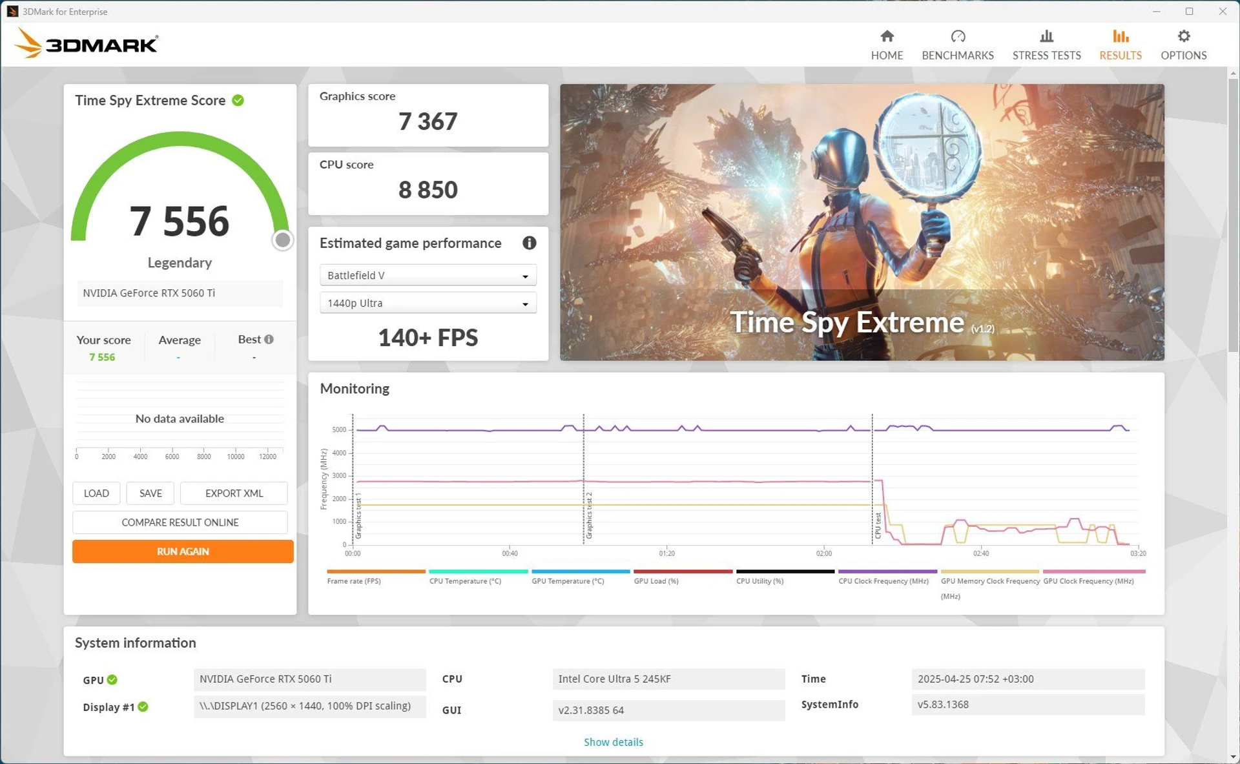Select the Results tab
Viewport: 1240px width, 764px height.
tap(1120, 45)
